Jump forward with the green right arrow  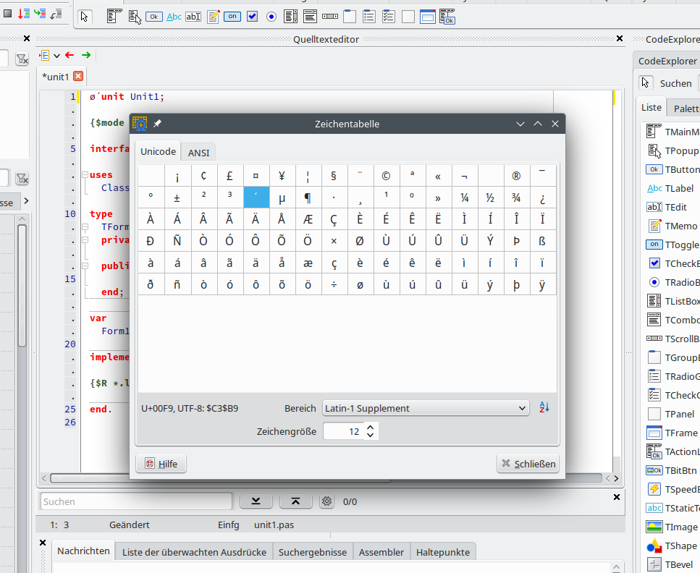(86, 55)
